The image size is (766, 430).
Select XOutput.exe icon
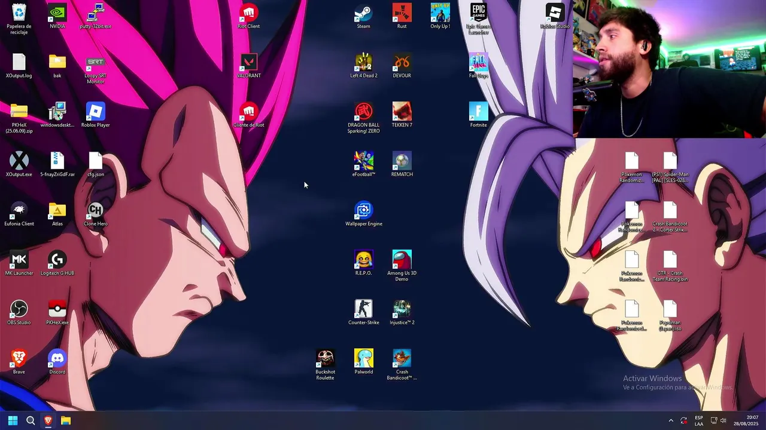click(x=19, y=164)
